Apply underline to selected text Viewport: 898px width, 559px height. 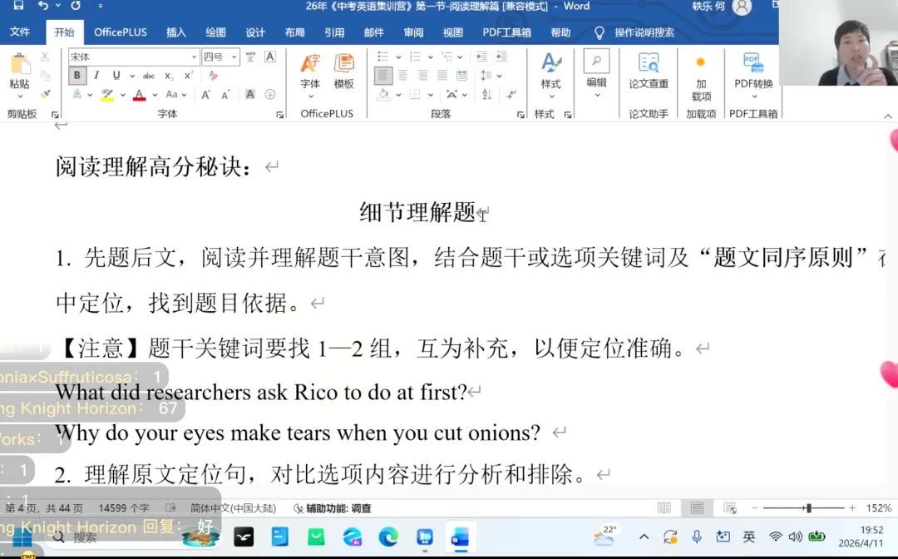[116, 75]
